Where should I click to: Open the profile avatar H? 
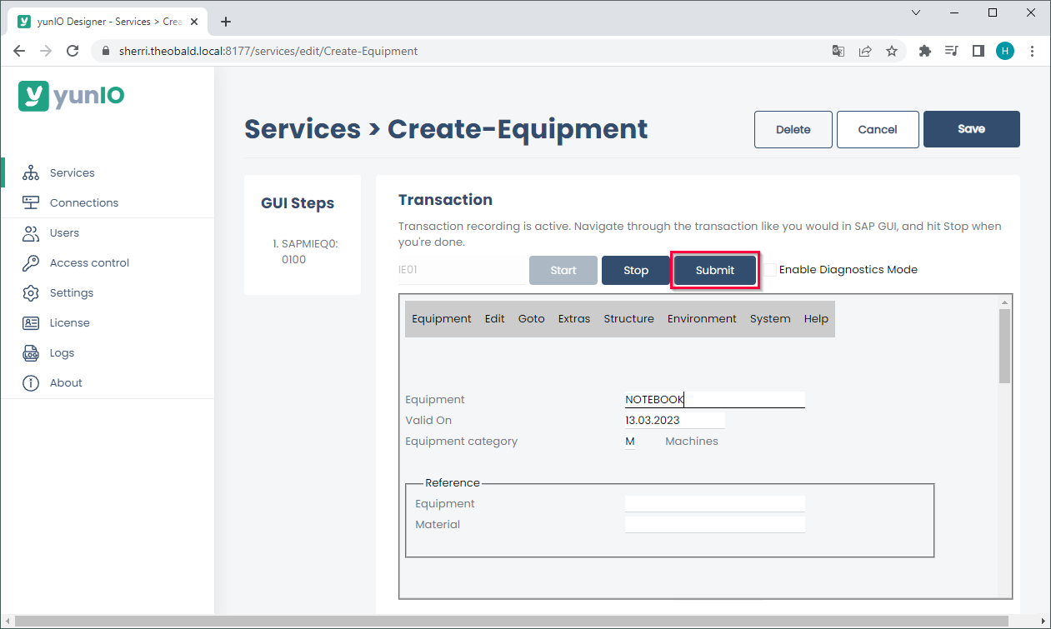[x=1005, y=51]
